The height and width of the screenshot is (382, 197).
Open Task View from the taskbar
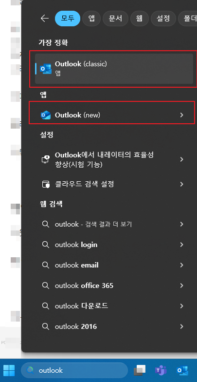[x=140, y=370]
